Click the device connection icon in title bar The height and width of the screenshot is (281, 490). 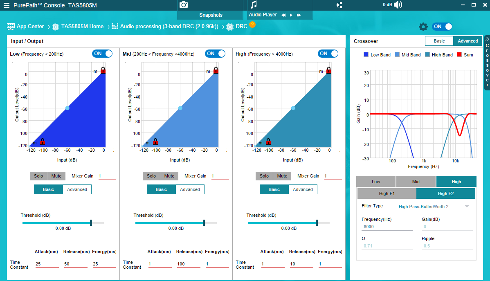pyautogui.click(x=339, y=5)
